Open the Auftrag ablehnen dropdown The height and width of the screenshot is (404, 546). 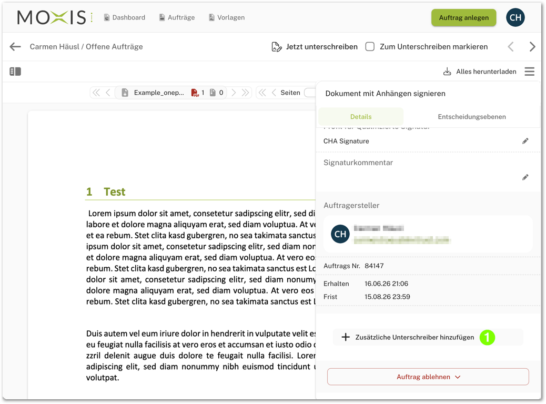pos(428,377)
